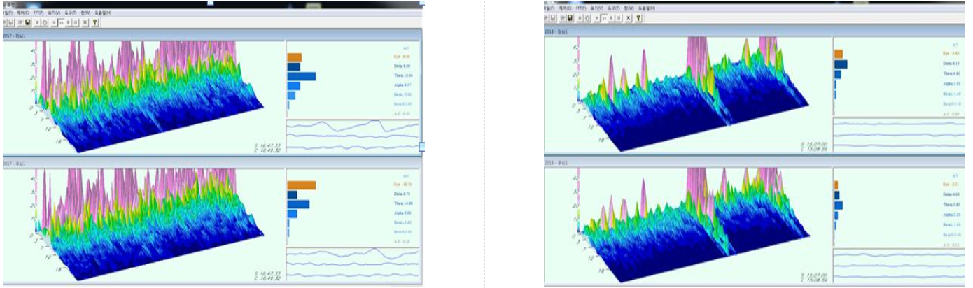Open the 도구(T) menu in the 2017 window
Image resolution: width=973 pixels, height=288 pixels.
71,13
